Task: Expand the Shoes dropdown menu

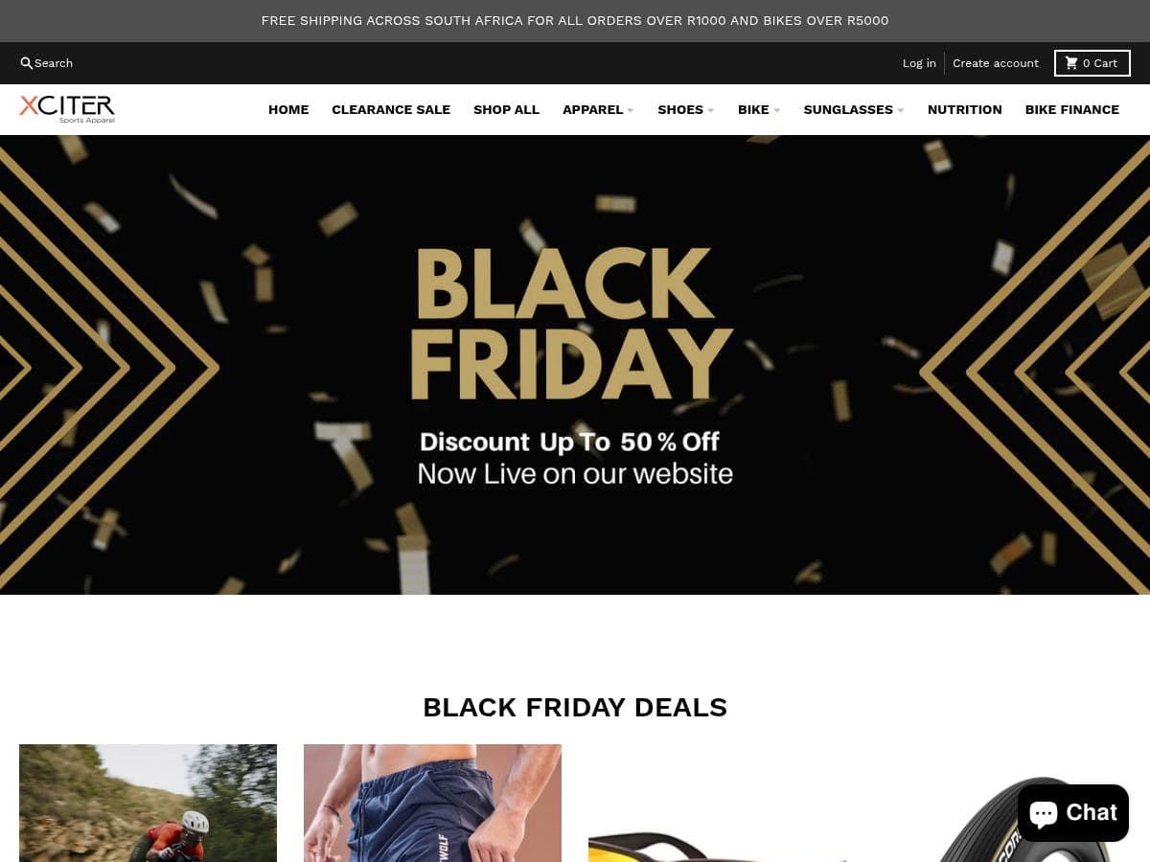Action: click(x=686, y=110)
